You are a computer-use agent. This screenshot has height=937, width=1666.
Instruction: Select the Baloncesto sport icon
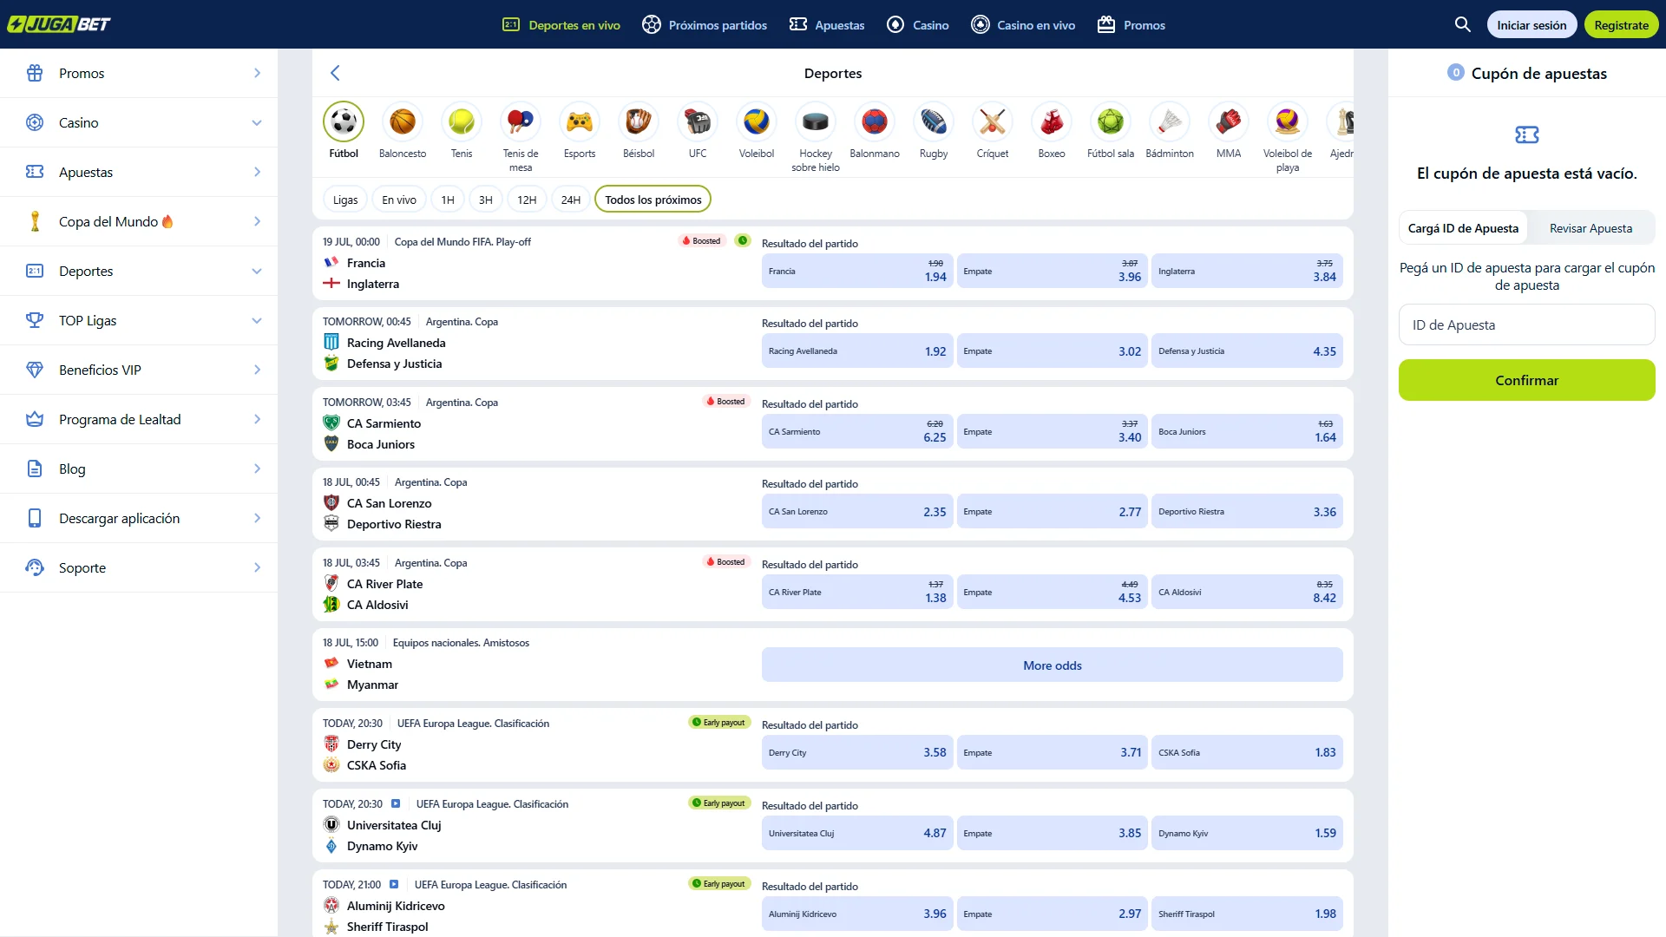coord(403,121)
